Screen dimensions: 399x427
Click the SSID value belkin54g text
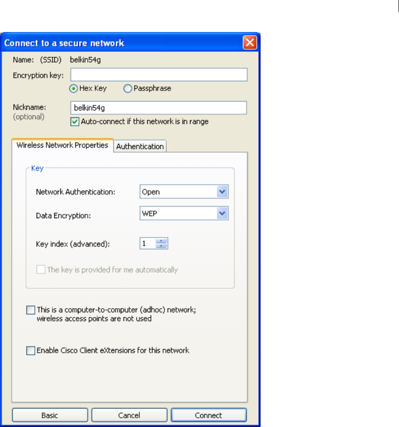pos(85,60)
